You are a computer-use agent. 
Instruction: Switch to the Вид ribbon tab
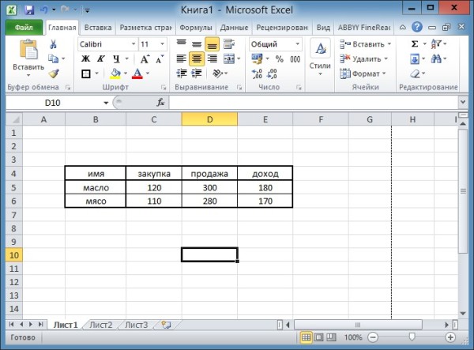pos(323,28)
